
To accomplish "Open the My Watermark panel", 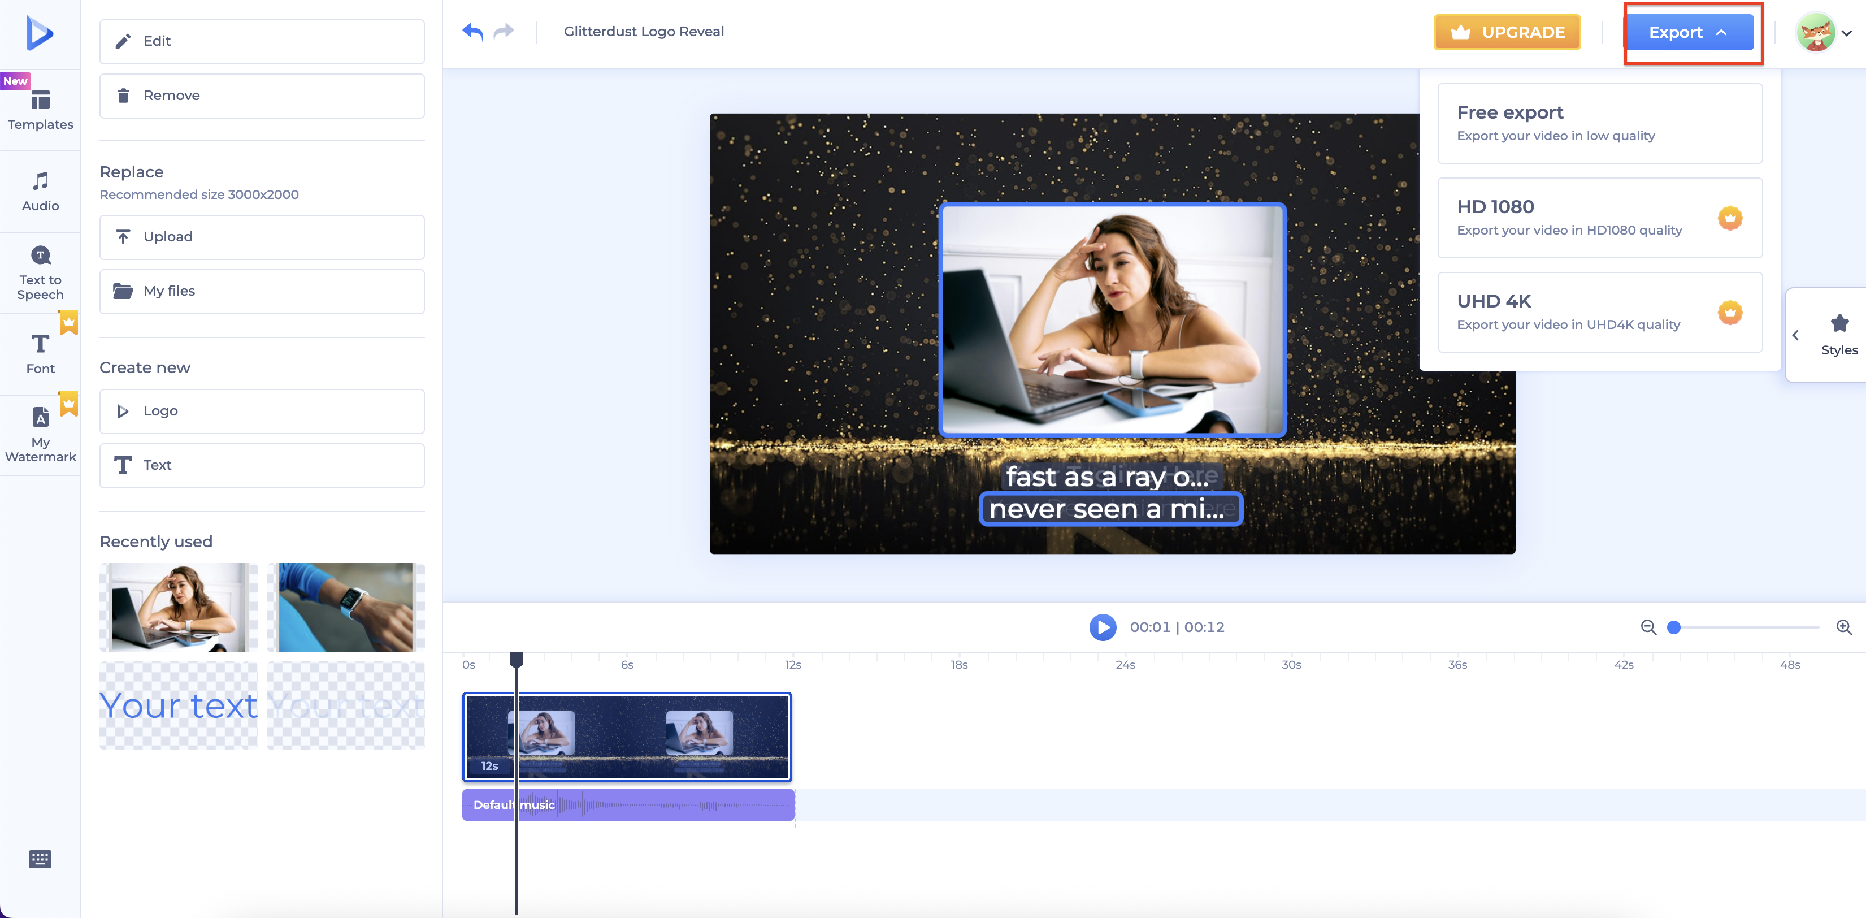I will click(x=40, y=433).
